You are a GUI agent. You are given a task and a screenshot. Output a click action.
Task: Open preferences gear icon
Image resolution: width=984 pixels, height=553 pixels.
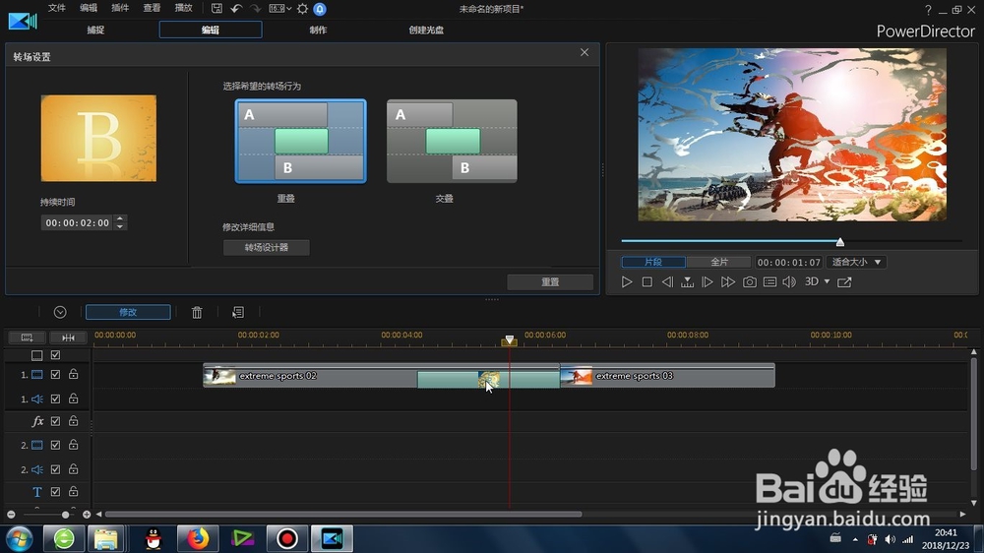click(302, 9)
